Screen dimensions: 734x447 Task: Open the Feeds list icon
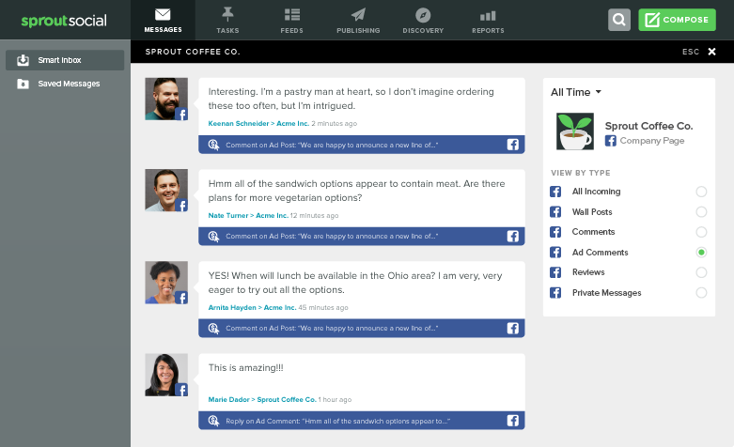292,15
